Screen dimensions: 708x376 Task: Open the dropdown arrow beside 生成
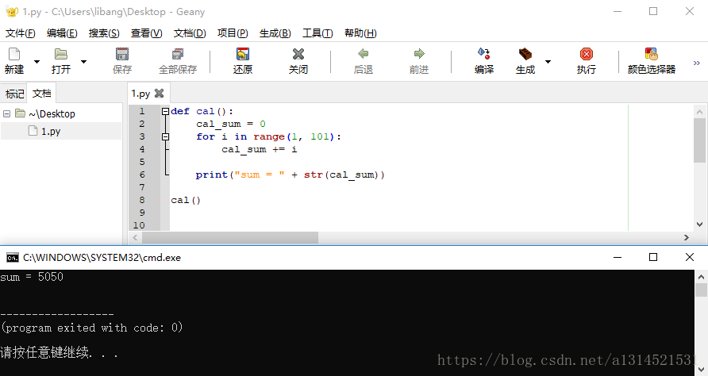click(548, 61)
